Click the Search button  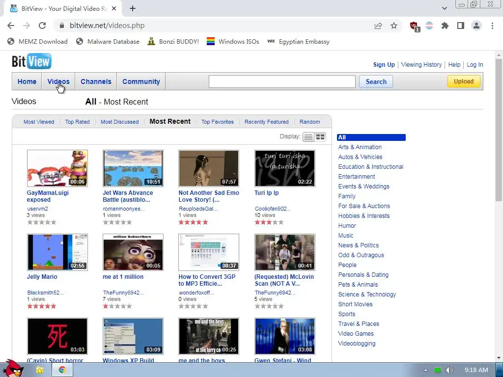(x=376, y=81)
